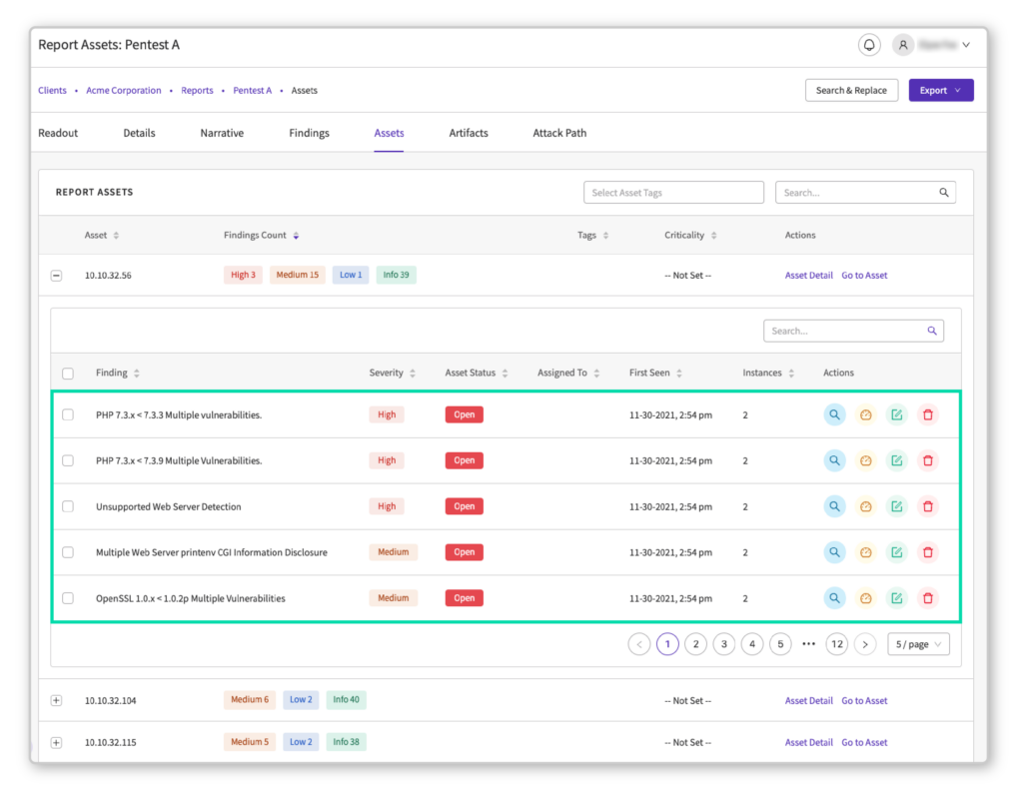Edit the PHP 7.3.x < 7.3.3 finding
This screenshot has height=800, width=1023.
[x=896, y=414]
